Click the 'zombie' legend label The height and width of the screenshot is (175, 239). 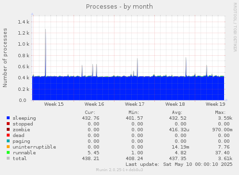coord(21,130)
